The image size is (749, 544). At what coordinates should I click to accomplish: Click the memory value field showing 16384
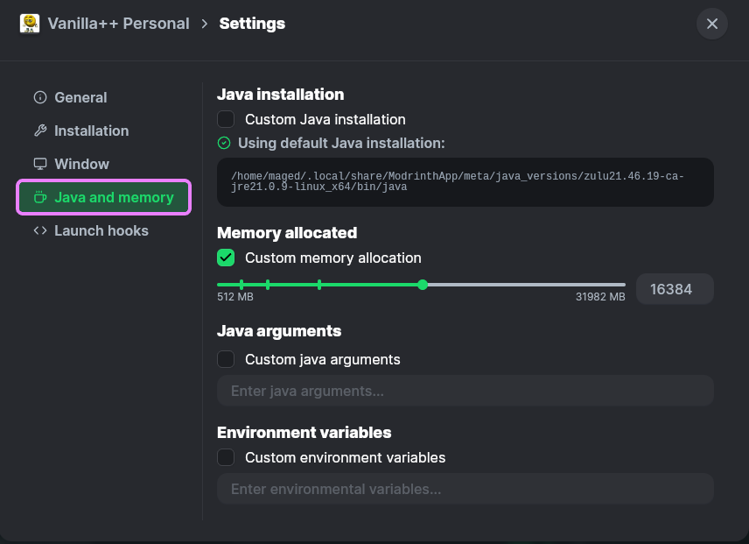point(675,289)
